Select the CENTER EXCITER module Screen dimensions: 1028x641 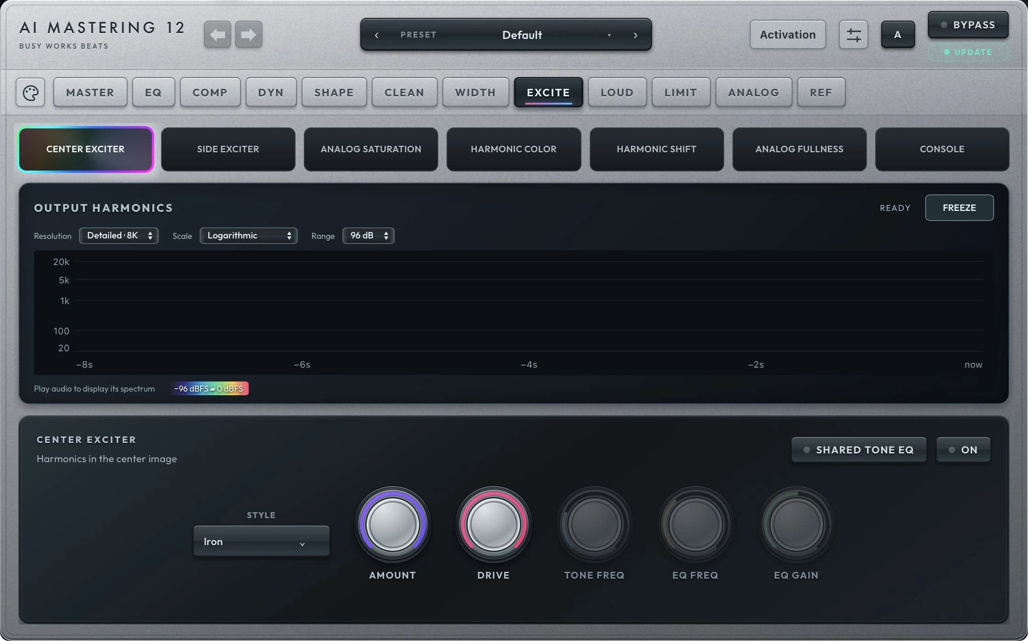(x=86, y=149)
